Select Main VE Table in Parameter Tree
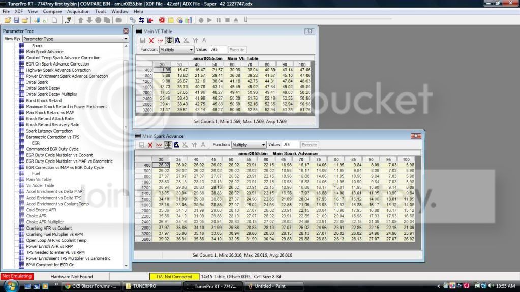The image size is (520, 292). (39, 180)
